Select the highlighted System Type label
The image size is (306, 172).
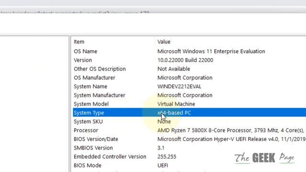coord(89,113)
